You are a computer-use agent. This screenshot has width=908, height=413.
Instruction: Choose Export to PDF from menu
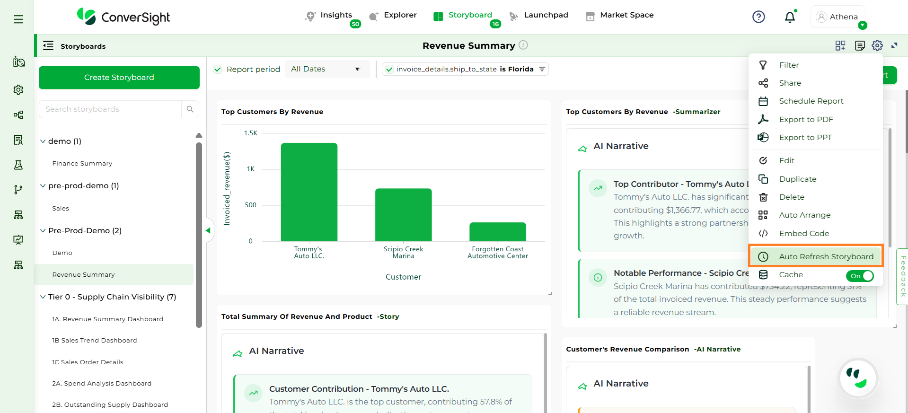point(806,119)
